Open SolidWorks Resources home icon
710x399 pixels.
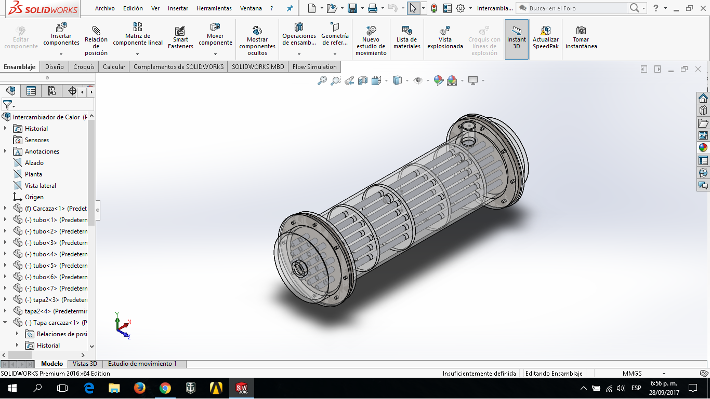click(x=703, y=98)
